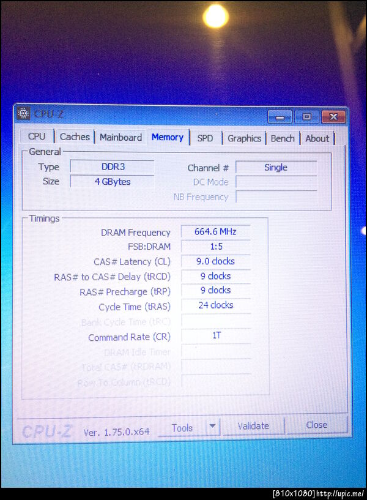The image size is (367, 500).
Task: Click the RAS# to CAS# Delay label
Action: [x=112, y=277]
